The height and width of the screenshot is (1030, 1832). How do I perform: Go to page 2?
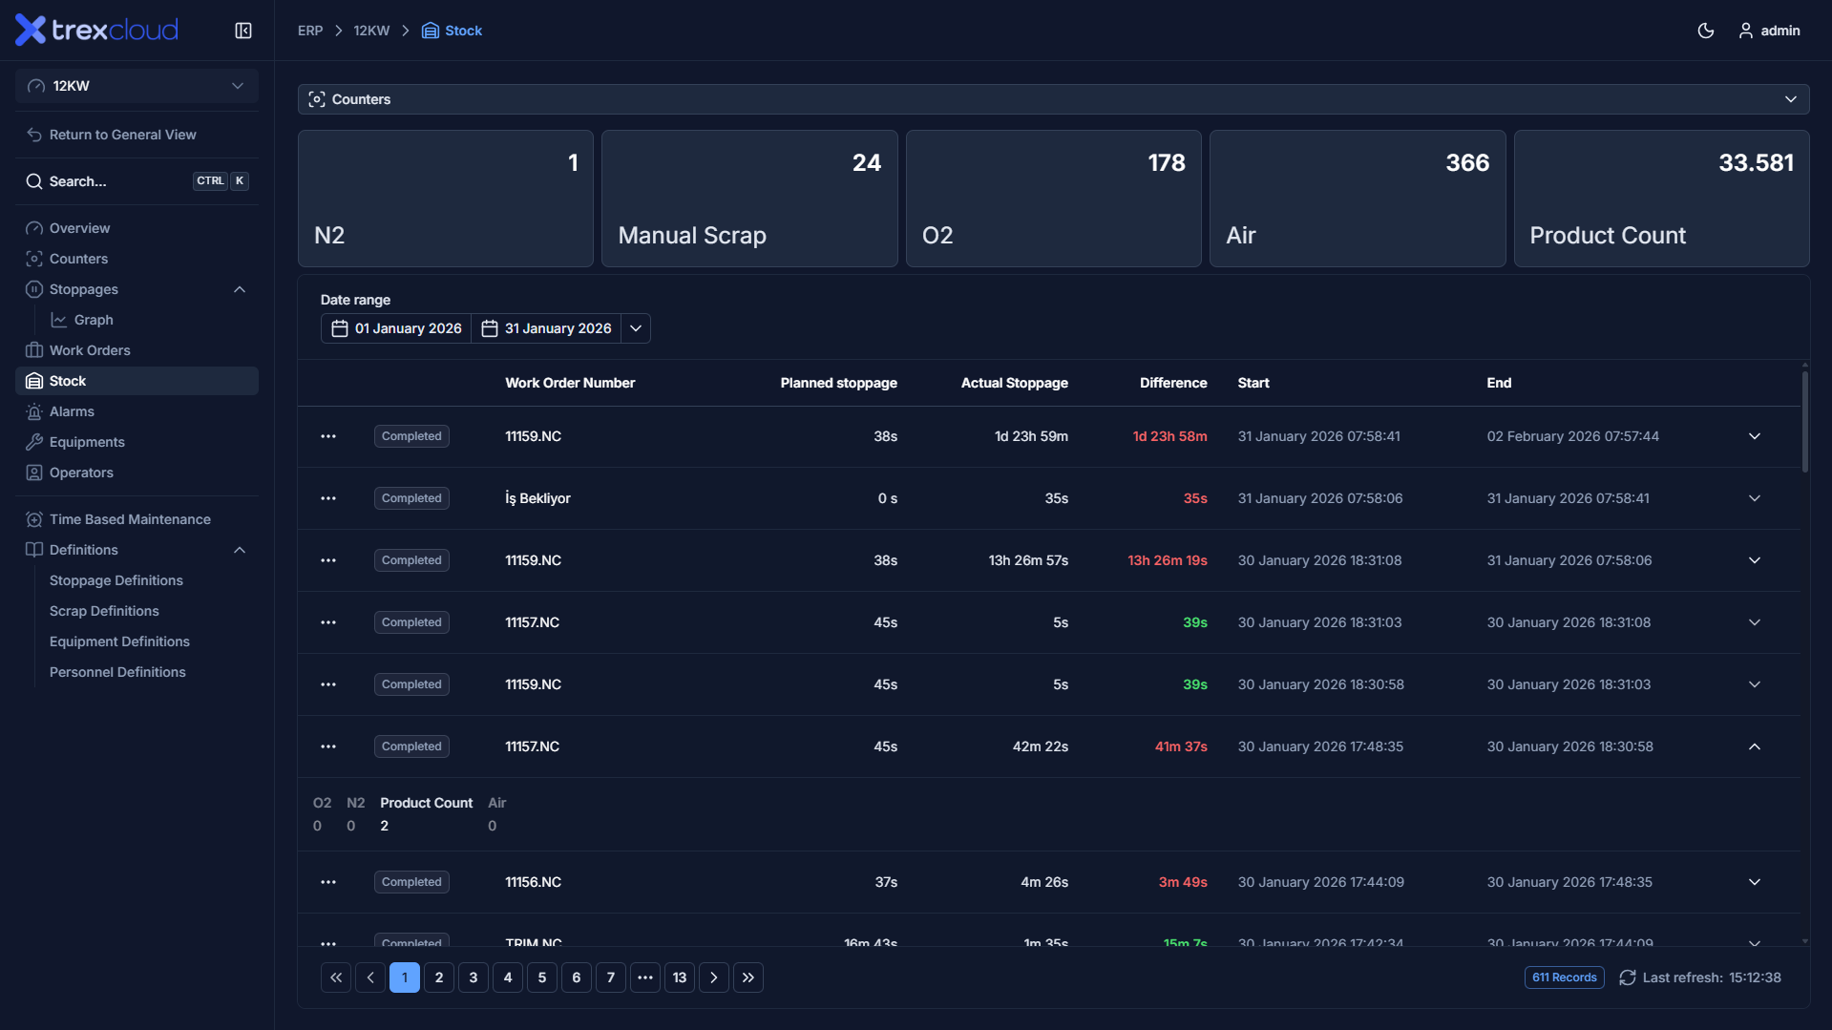coord(439,977)
